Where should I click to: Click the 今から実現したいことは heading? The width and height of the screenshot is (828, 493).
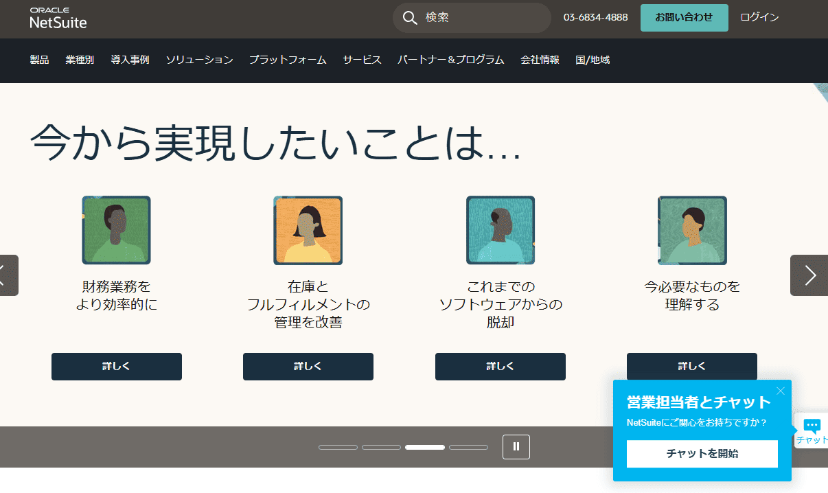[x=276, y=144]
